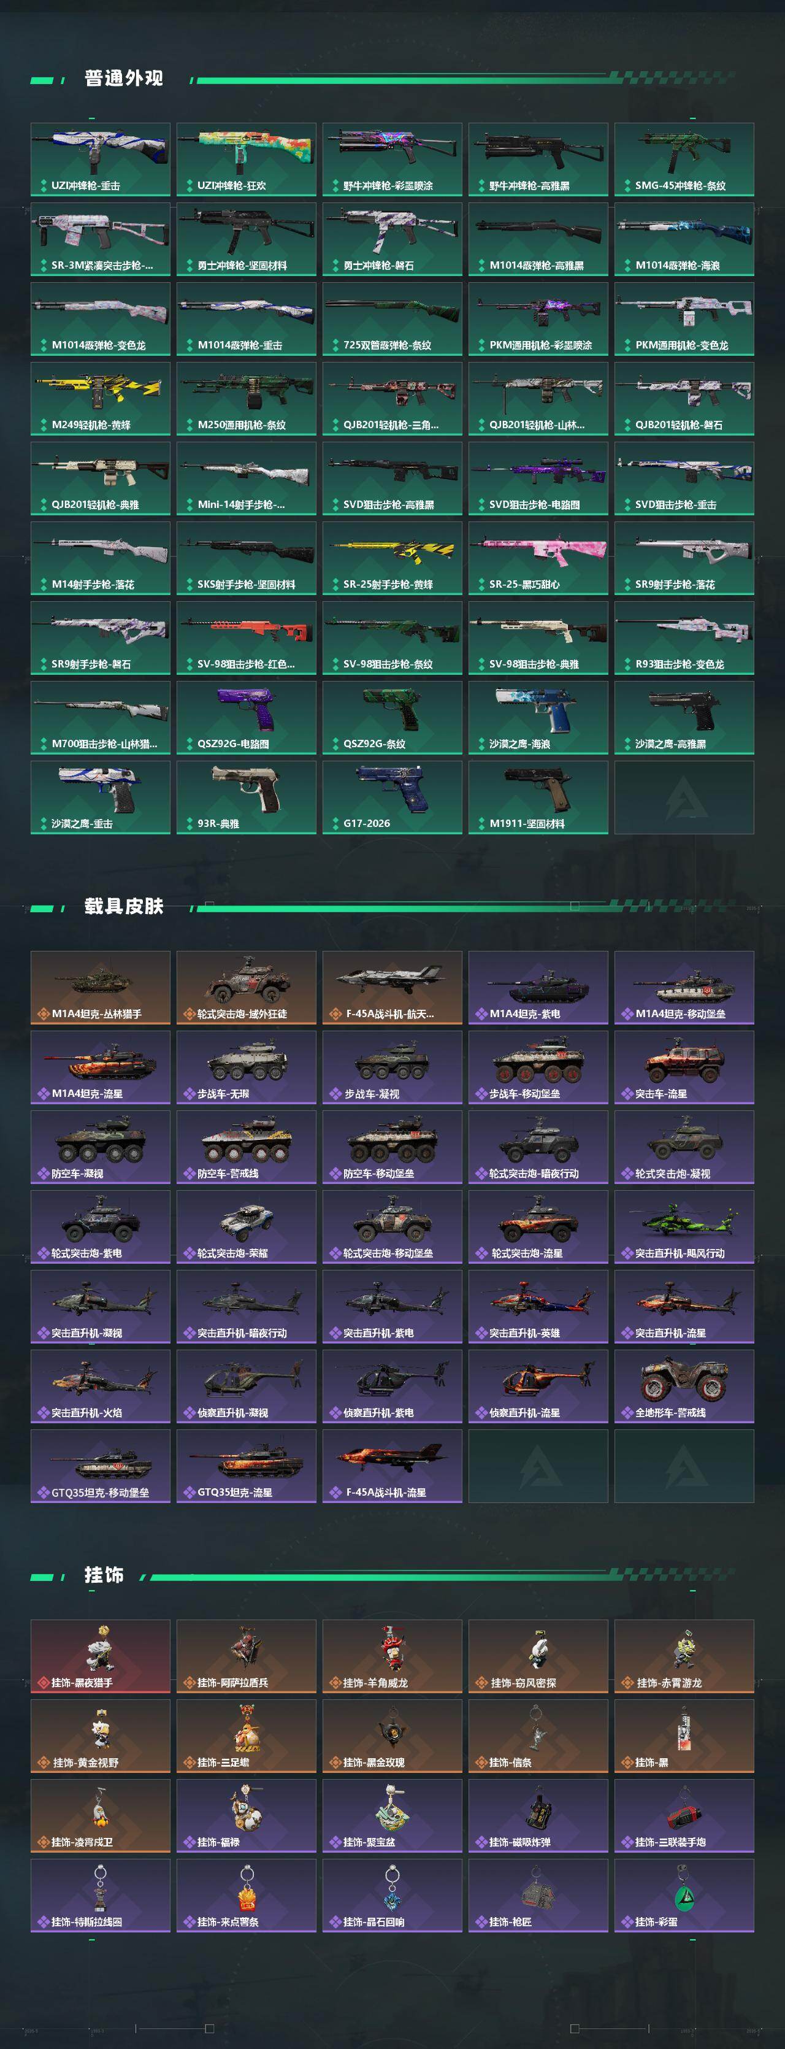Click the 挂饰-磁吸炸弹 charm

point(538,1816)
